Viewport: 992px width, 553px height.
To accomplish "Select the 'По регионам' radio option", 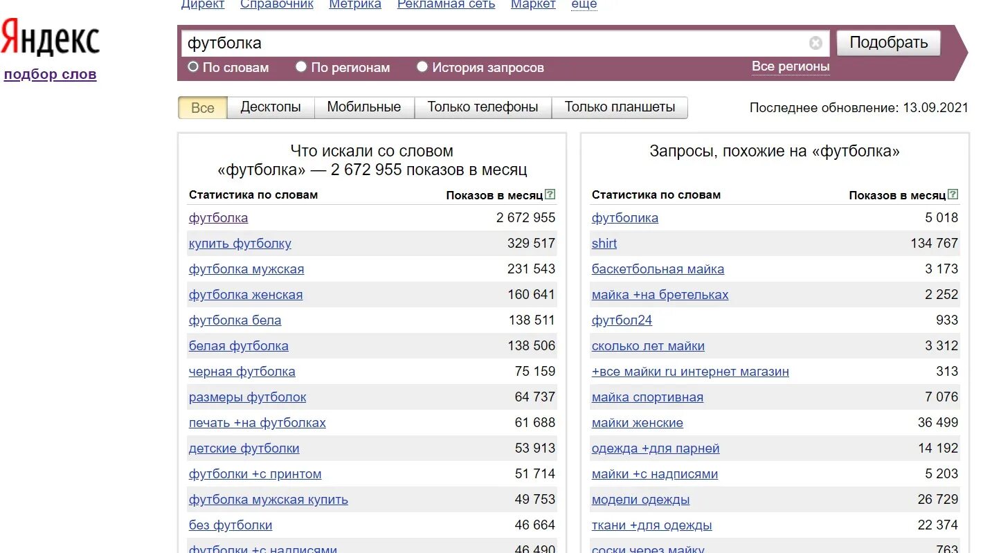I will coord(301,67).
